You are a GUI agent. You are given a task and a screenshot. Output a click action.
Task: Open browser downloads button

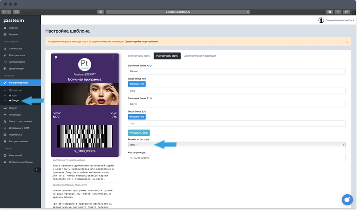(x=330, y=12)
